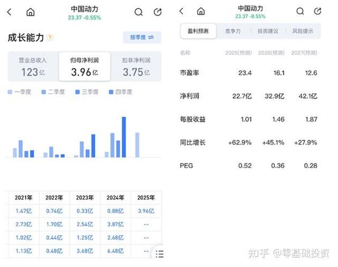
Task: Select the 2.68亿 table cell
Action: coord(116,238)
